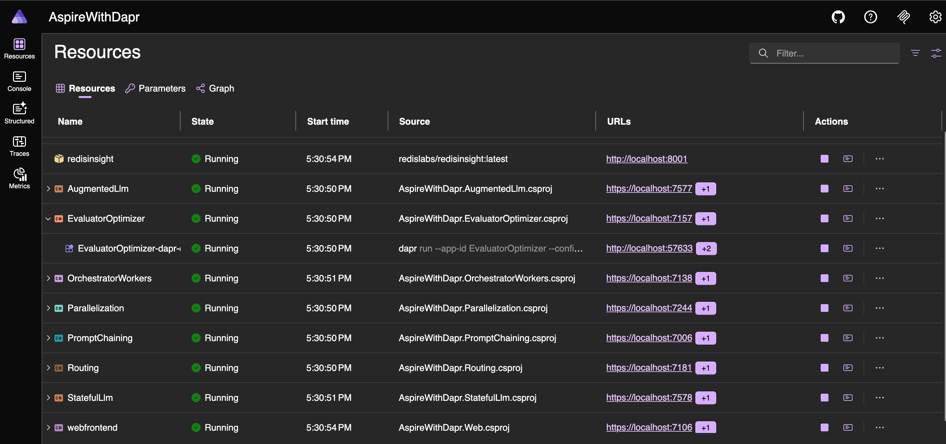Expand the Parallelization row
Screen dimensions: 946x444
[x=48, y=308]
